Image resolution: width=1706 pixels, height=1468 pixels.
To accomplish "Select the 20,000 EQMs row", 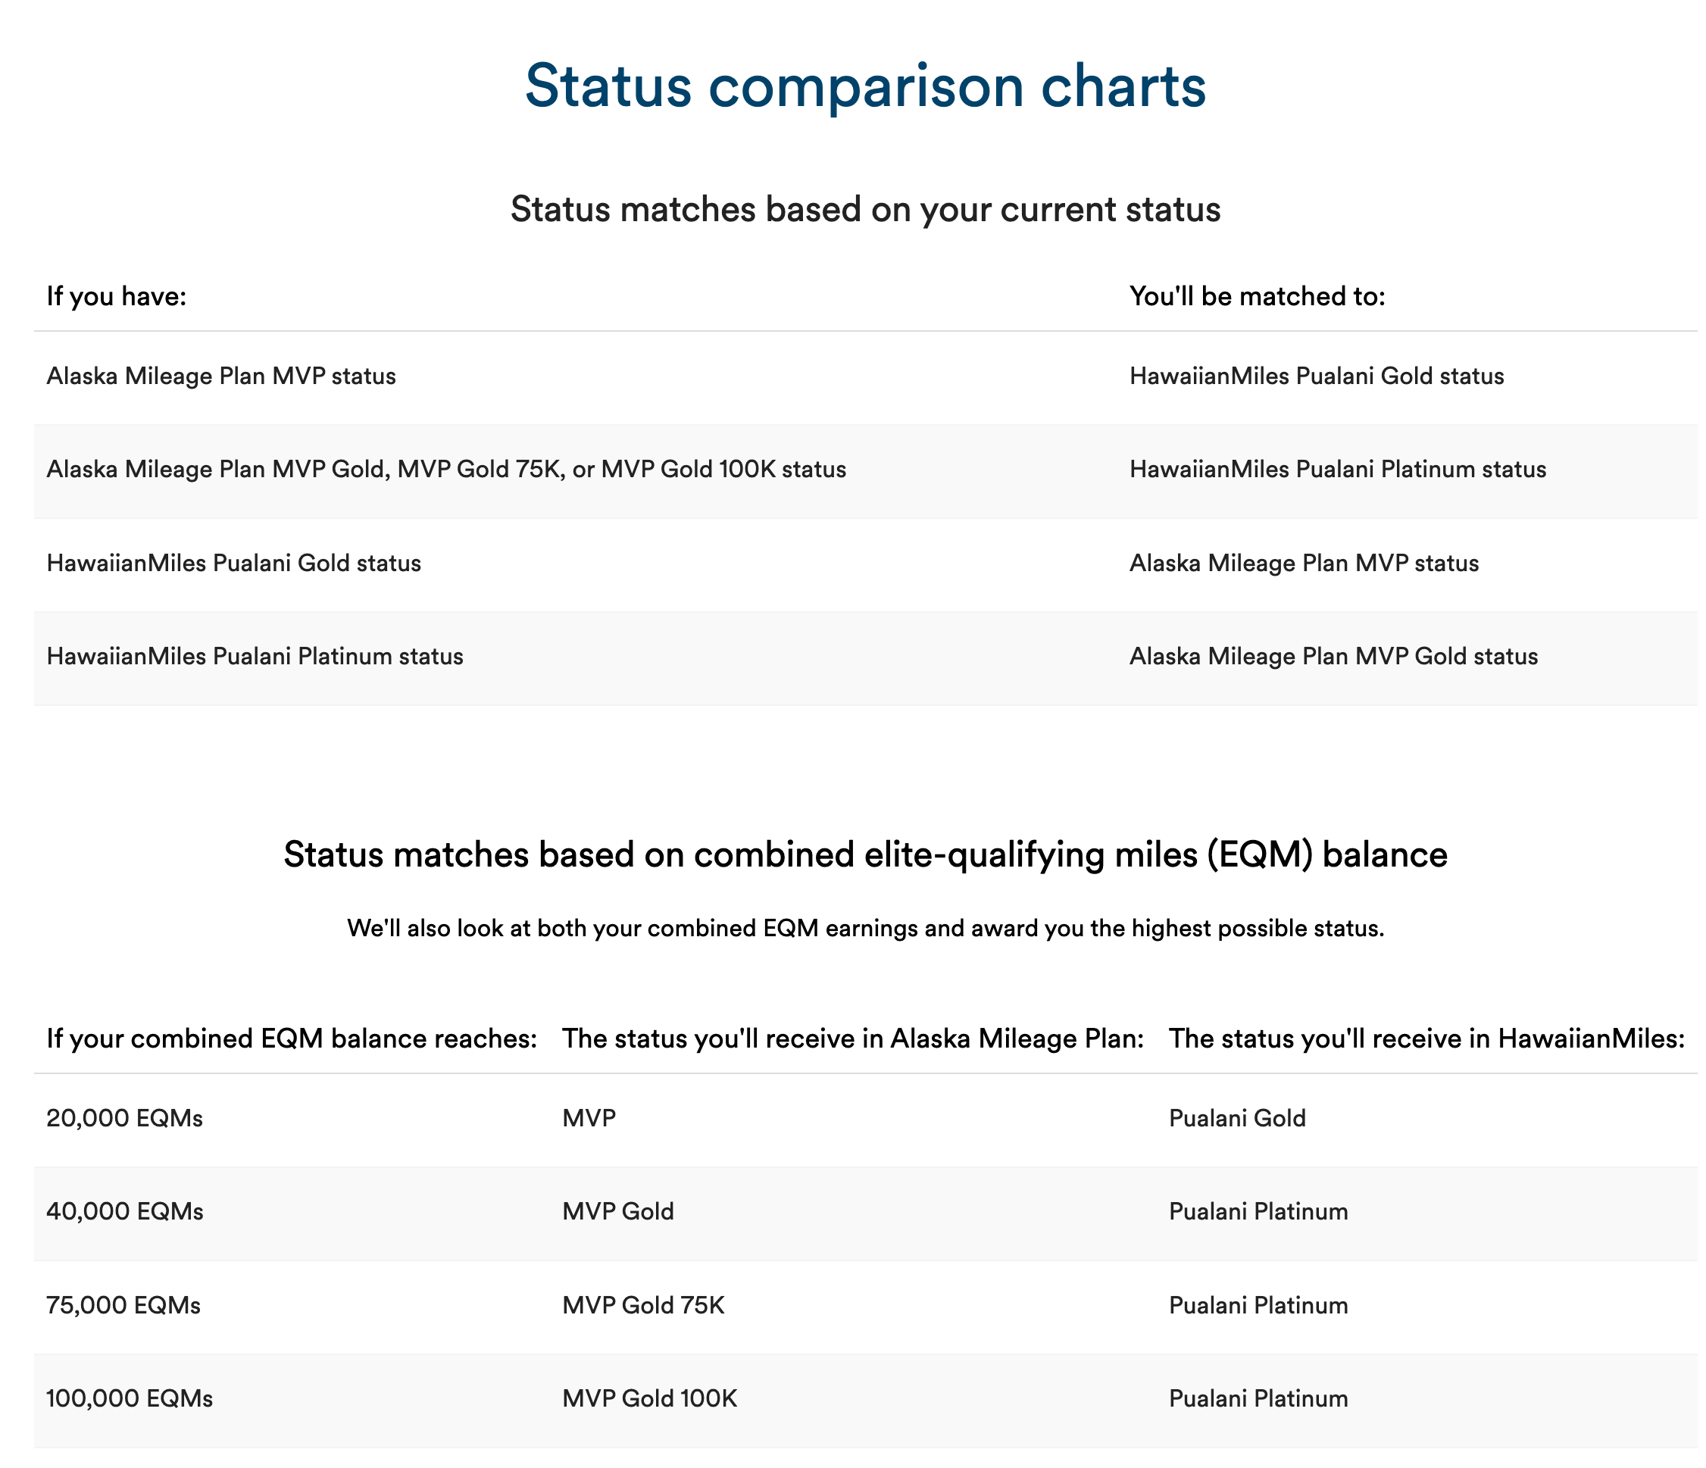I will [865, 1120].
